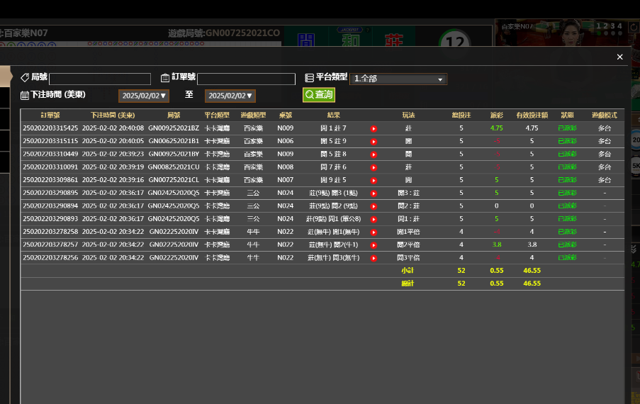640x404 pixels.
Task: Play replay video for order 250202203278256
Action: (374, 258)
